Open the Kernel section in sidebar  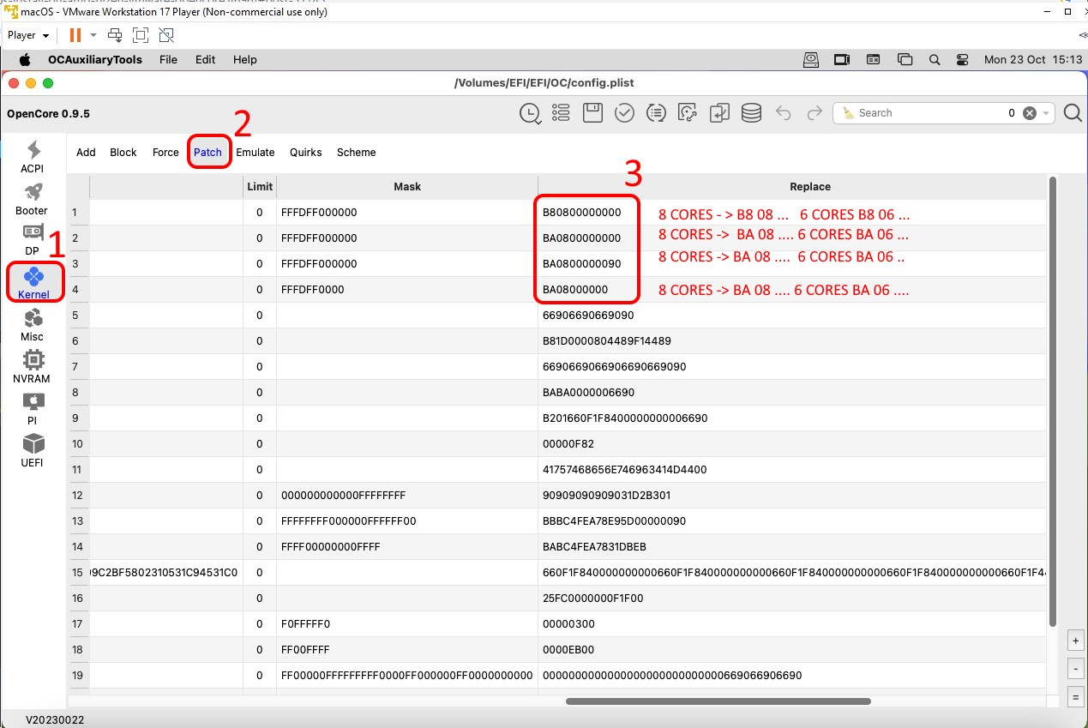[33, 282]
